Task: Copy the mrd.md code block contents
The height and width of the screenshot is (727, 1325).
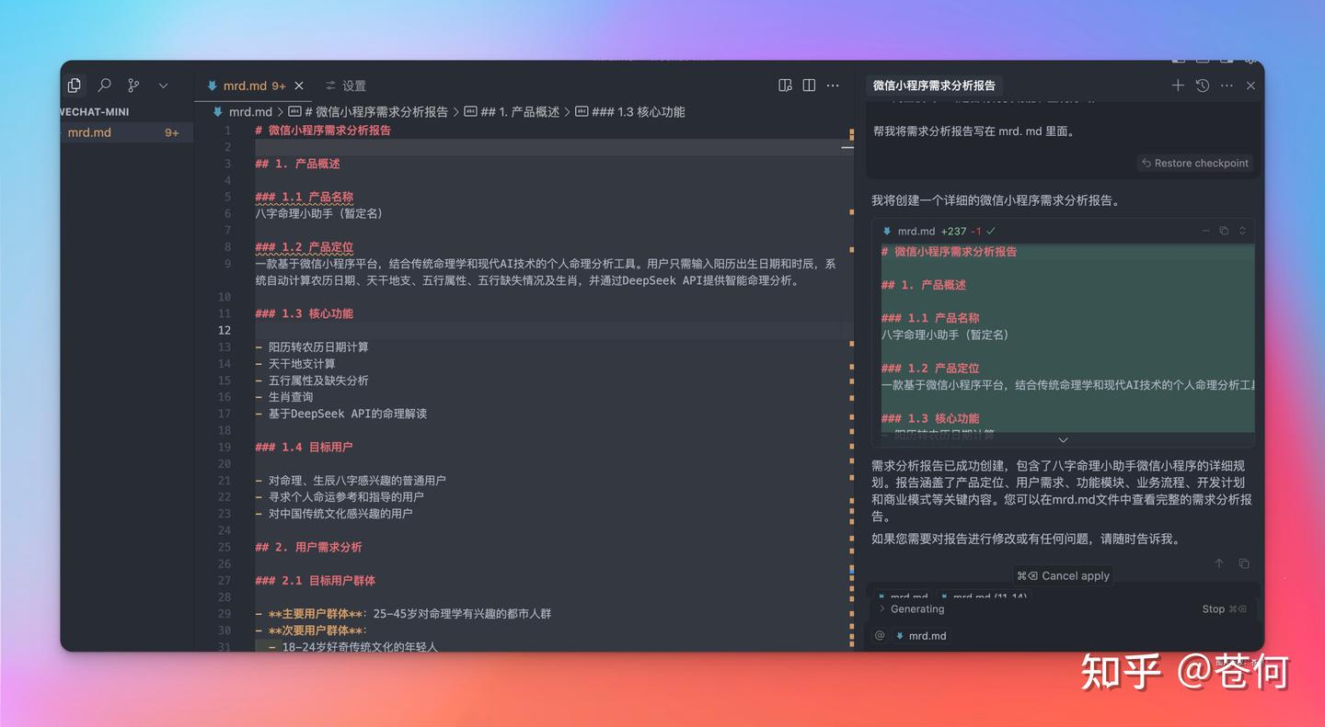Action: pos(1224,232)
